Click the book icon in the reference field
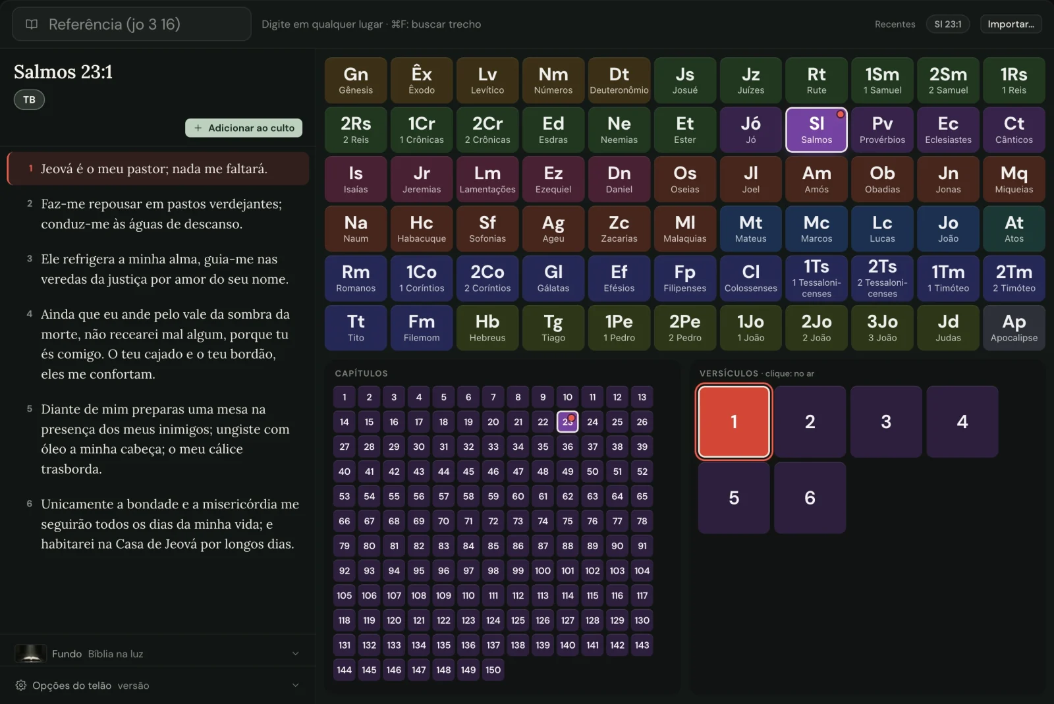Viewport: 1054px width, 704px height. (x=31, y=24)
